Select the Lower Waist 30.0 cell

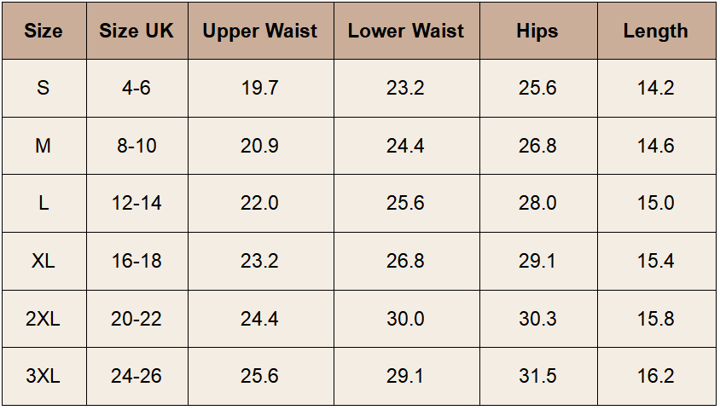406,319
